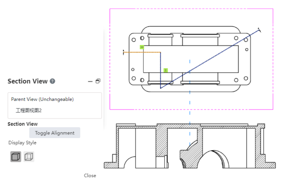Click the green horizontal constraint marker
The height and width of the screenshot is (188, 288).
pyautogui.click(x=142, y=47)
